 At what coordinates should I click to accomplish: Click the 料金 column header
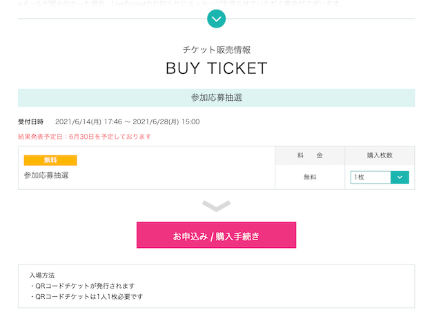[x=310, y=155]
